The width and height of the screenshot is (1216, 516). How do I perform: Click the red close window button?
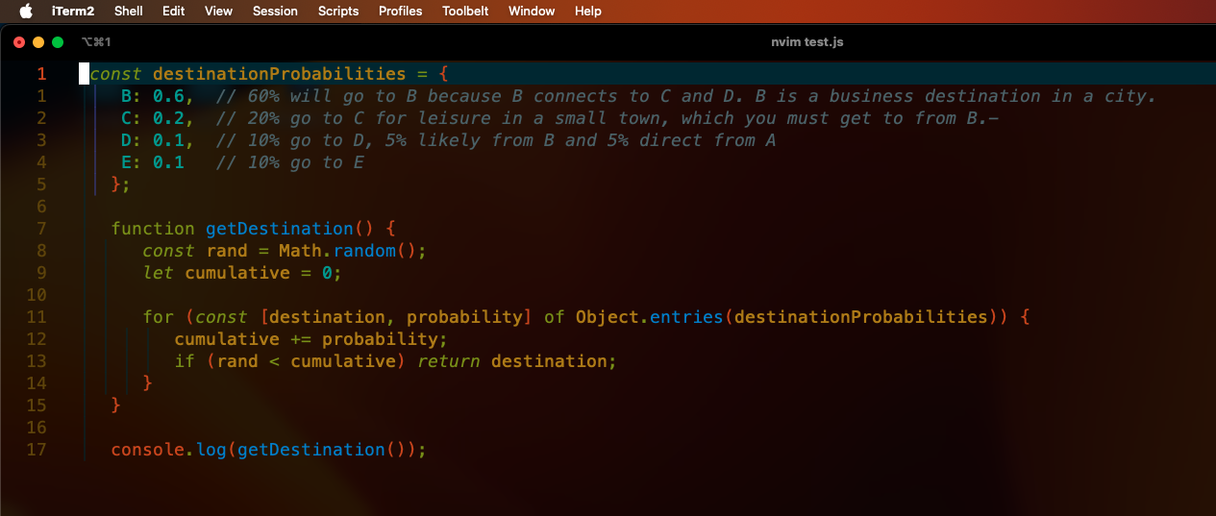[x=19, y=42]
